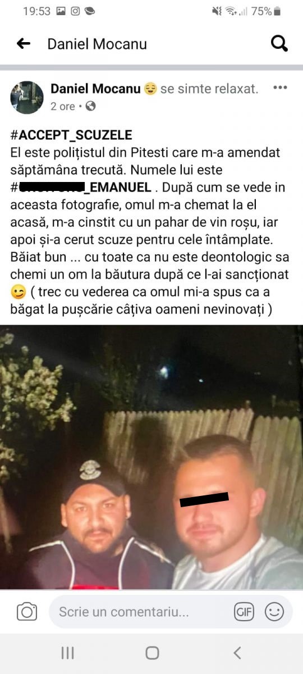Open the camera icon to attach photo

pos(27,612)
